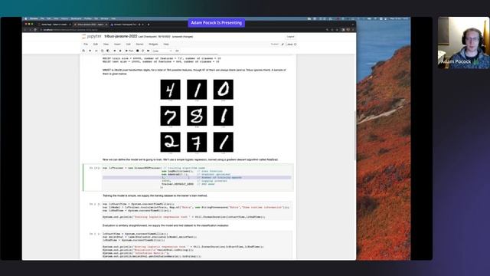Copy selected cells toolbar icon
490x276 pixels.
[102, 51]
